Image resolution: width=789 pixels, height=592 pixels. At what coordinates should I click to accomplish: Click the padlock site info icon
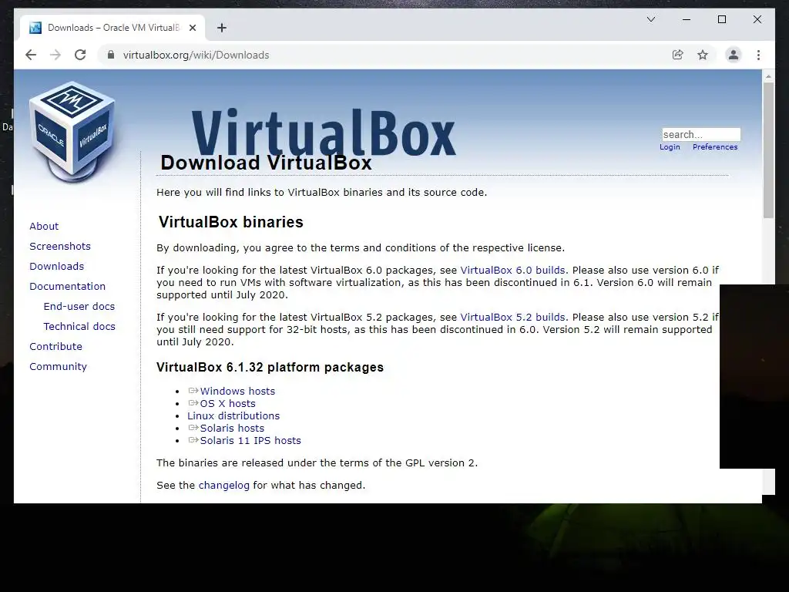tap(111, 55)
